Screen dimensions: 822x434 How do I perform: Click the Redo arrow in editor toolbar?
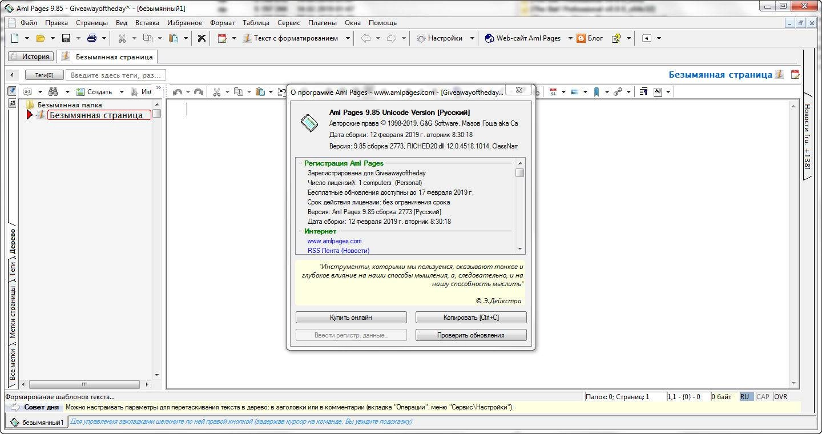(198, 92)
